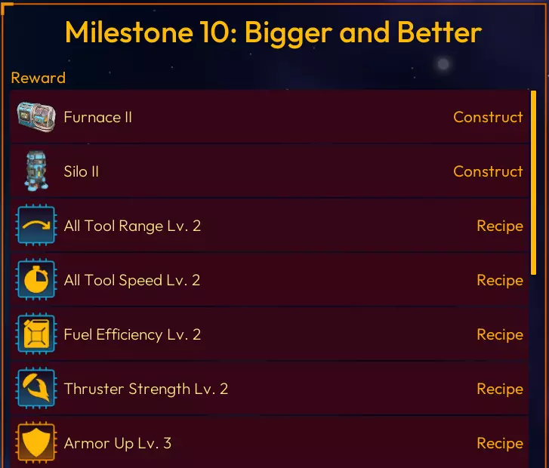549x468 pixels.
Task: Select the Armor Up shield icon
Action: click(x=35, y=442)
